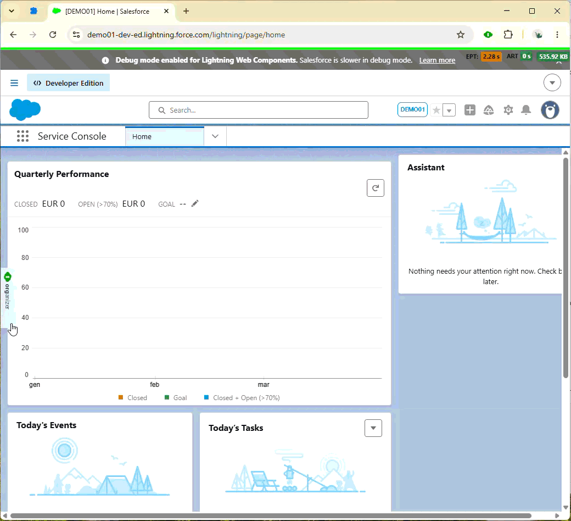Open Setup gear menu
The height and width of the screenshot is (521, 571).
click(508, 110)
